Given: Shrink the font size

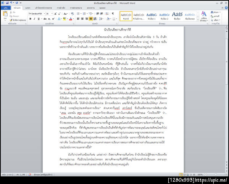Looking at the screenshot, I should tap(59, 14).
